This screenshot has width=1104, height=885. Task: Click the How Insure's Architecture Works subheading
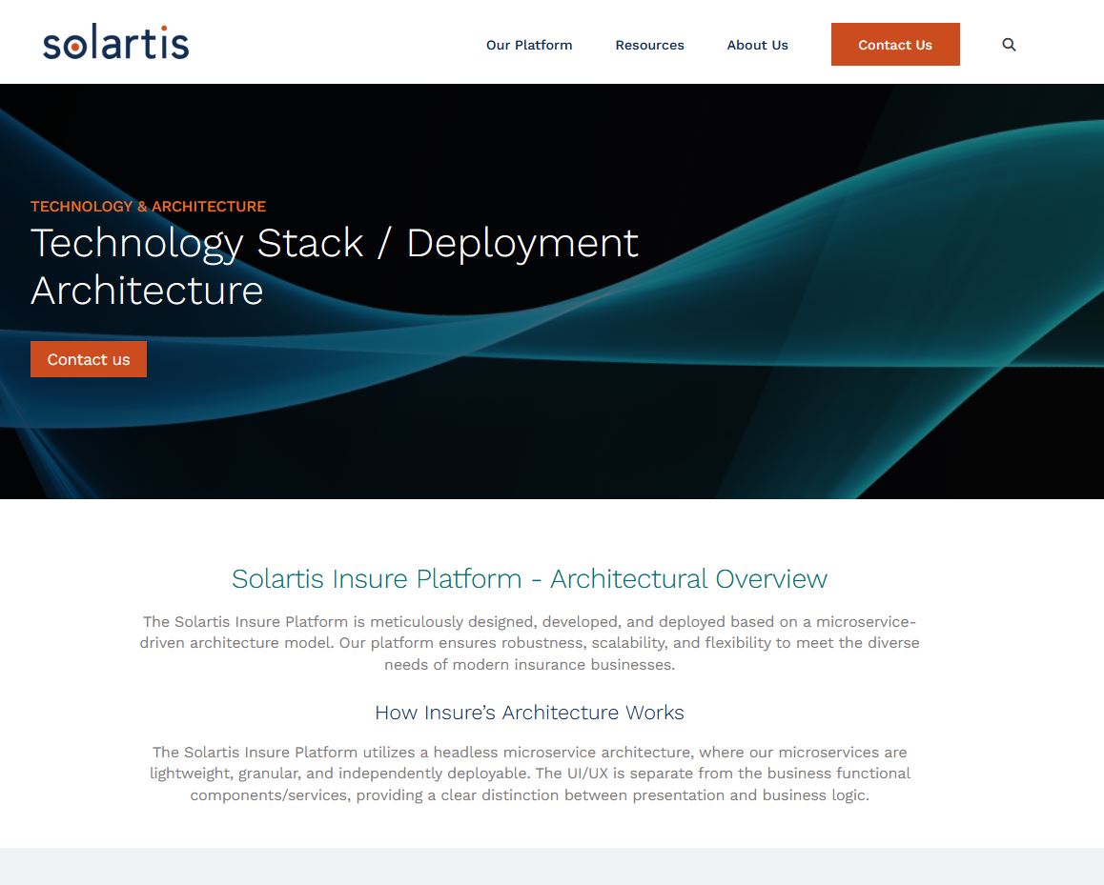(x=529, y=712)
